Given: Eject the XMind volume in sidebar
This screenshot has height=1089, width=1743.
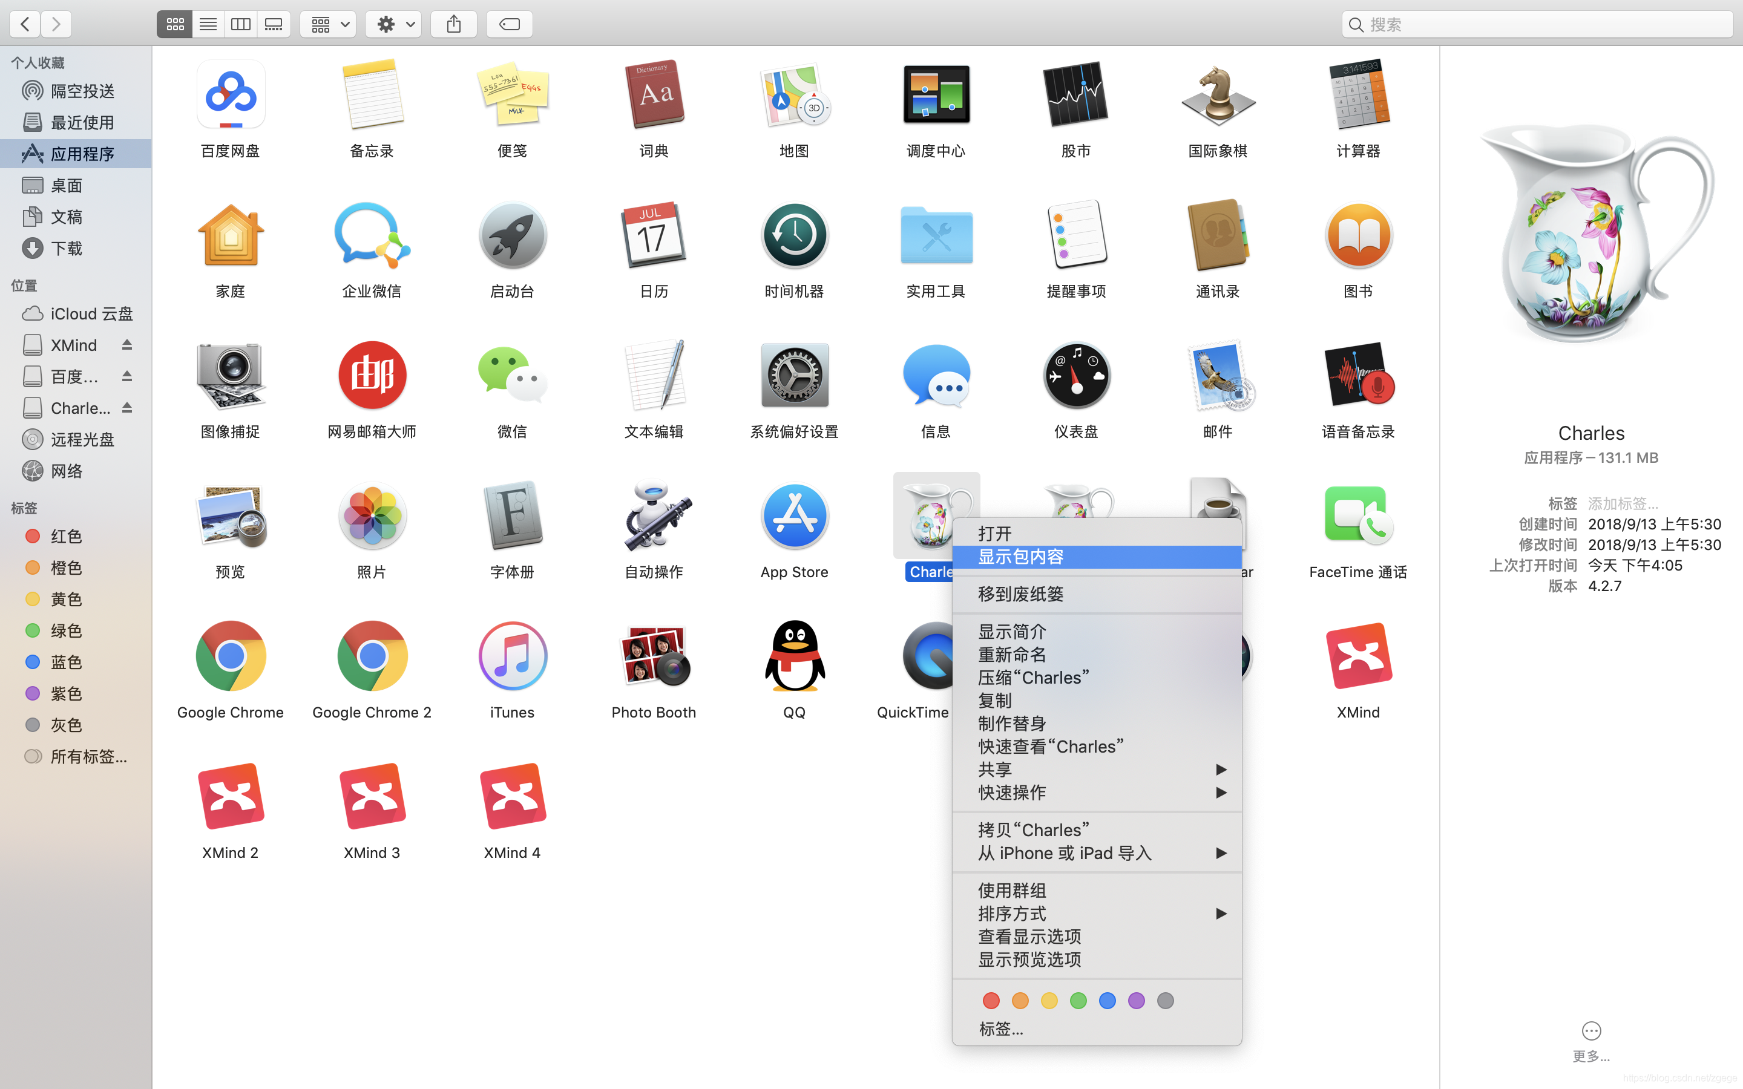Looking at the screenshot, I should pos(126,345).
